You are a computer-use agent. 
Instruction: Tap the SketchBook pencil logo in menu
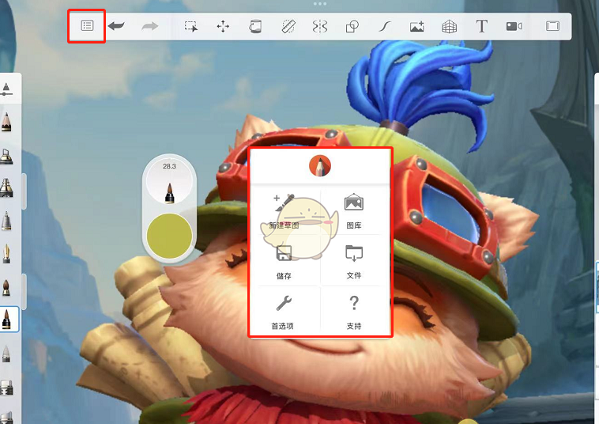pos(320,165)
